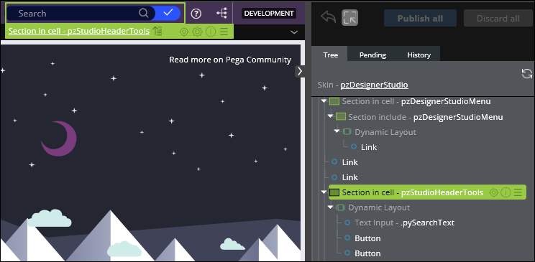
Task: Collapse side panel with arrow handle
Action: 300,71
